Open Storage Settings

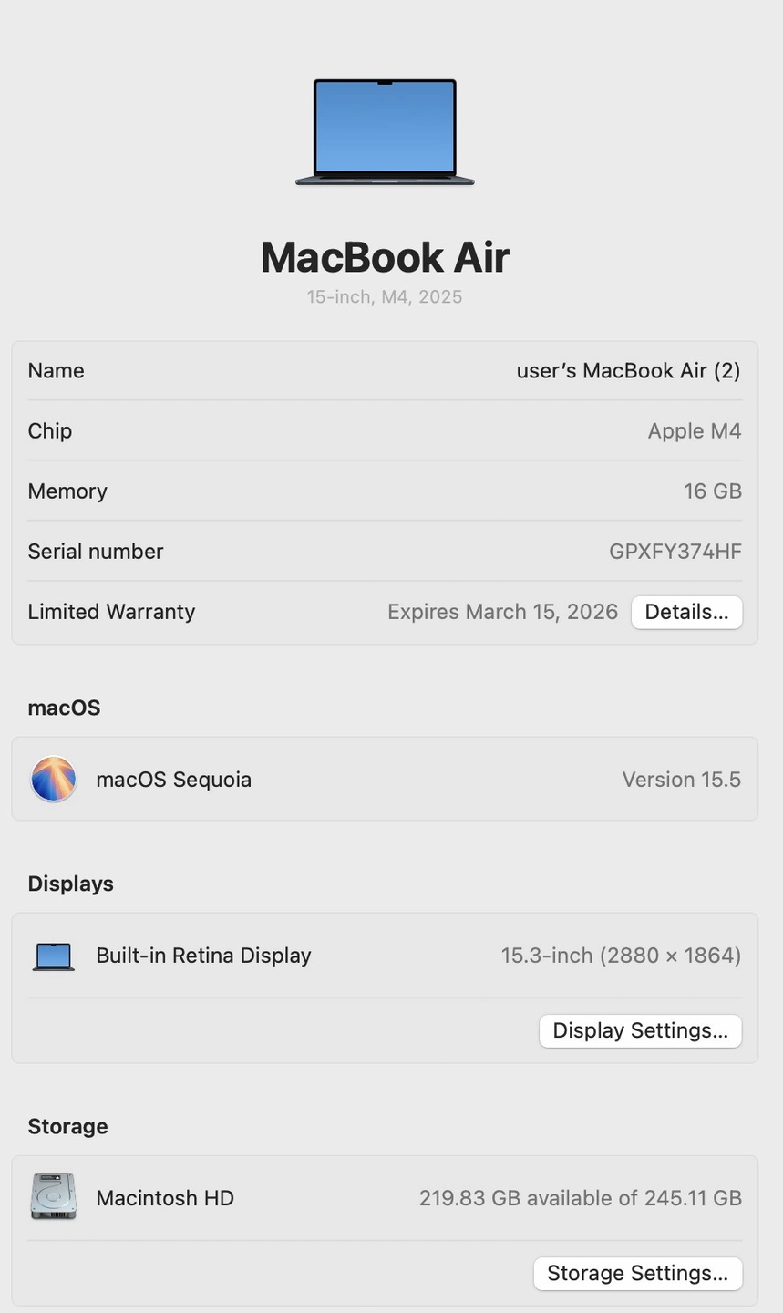click(x=637, y=1273)
